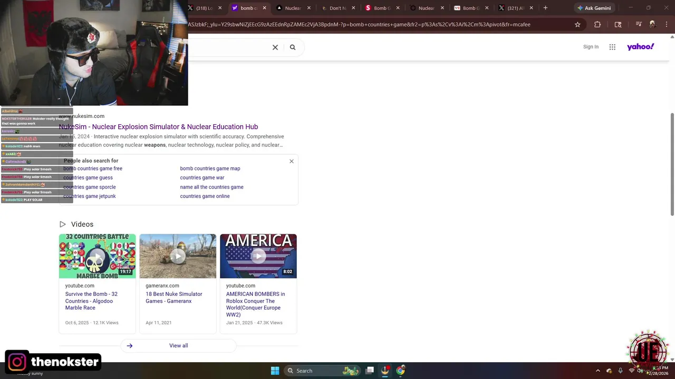Screen dimensions: 675x379
Task: Play the AMERICA bombers video thumbnail
Action: pos(258,256)
